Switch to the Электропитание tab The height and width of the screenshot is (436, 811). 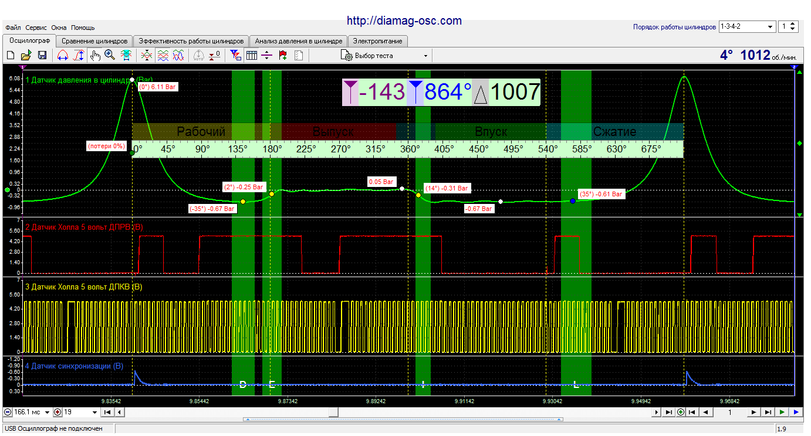click(x=377, y=42)
